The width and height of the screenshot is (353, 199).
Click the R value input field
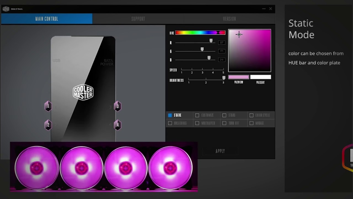coord(222,43)
